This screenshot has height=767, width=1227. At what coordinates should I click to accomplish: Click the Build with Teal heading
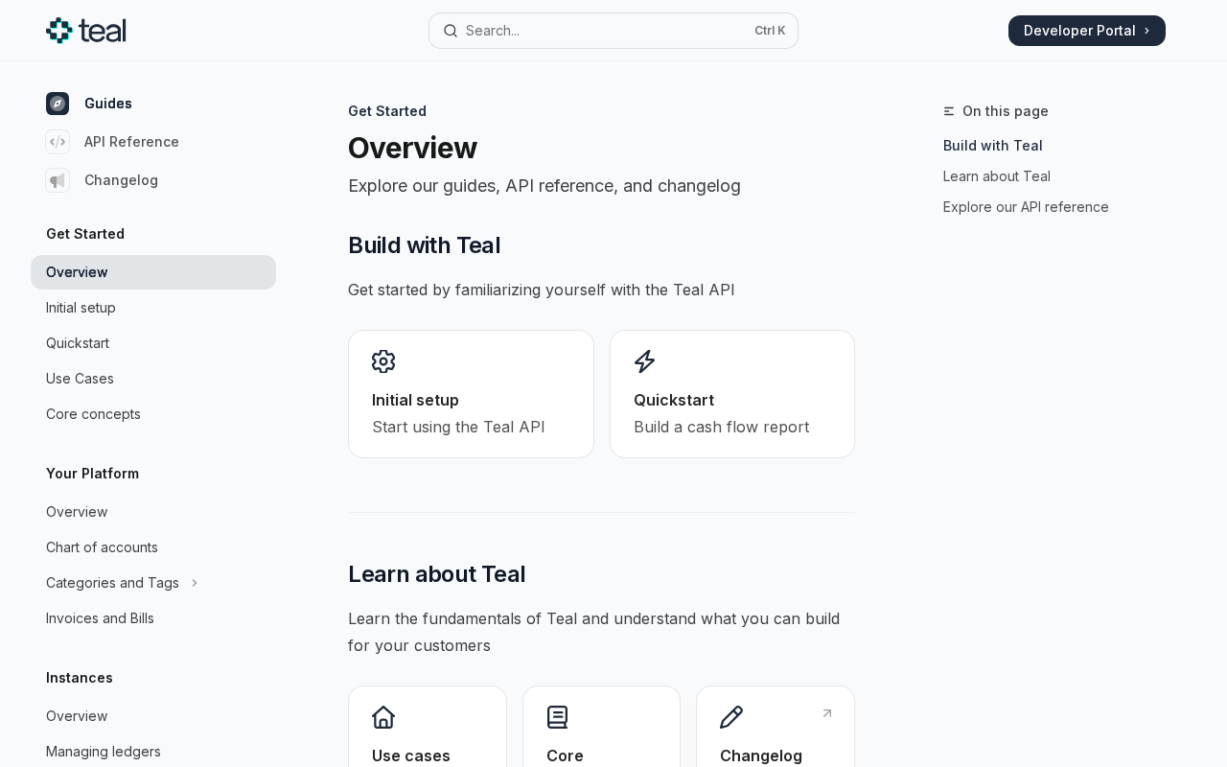point(424,245)
